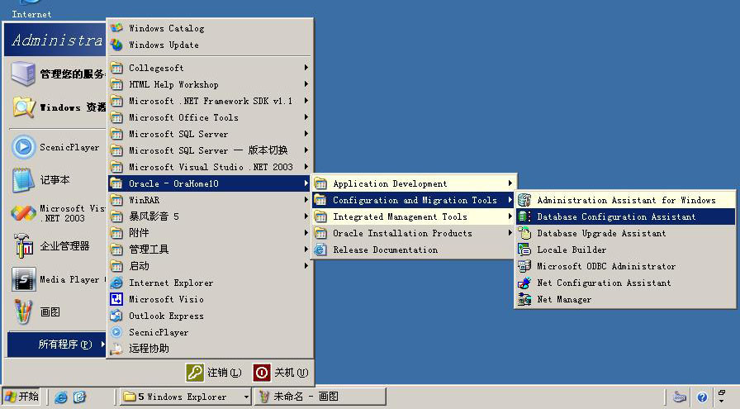Viewport: 740px width, 409px height.
Task: Open Database Upgrade Assistant menu entry
Action: tap(601, 233)
